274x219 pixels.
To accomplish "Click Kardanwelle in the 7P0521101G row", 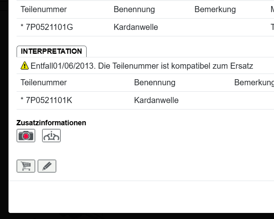I will coord(136,27).
